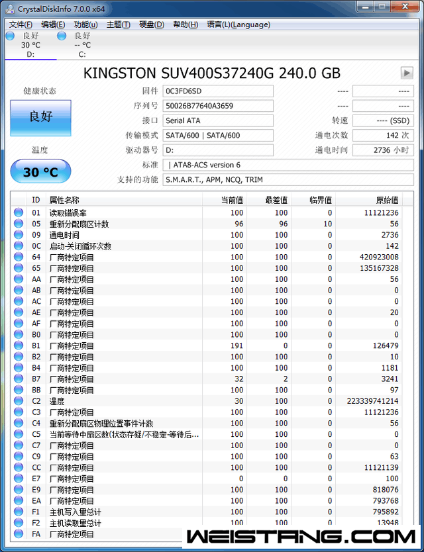Image resolution: width=424 pixels, height=552 pixels.
Task: Click the Serial ATA interface field
Action: coord(218,120)
